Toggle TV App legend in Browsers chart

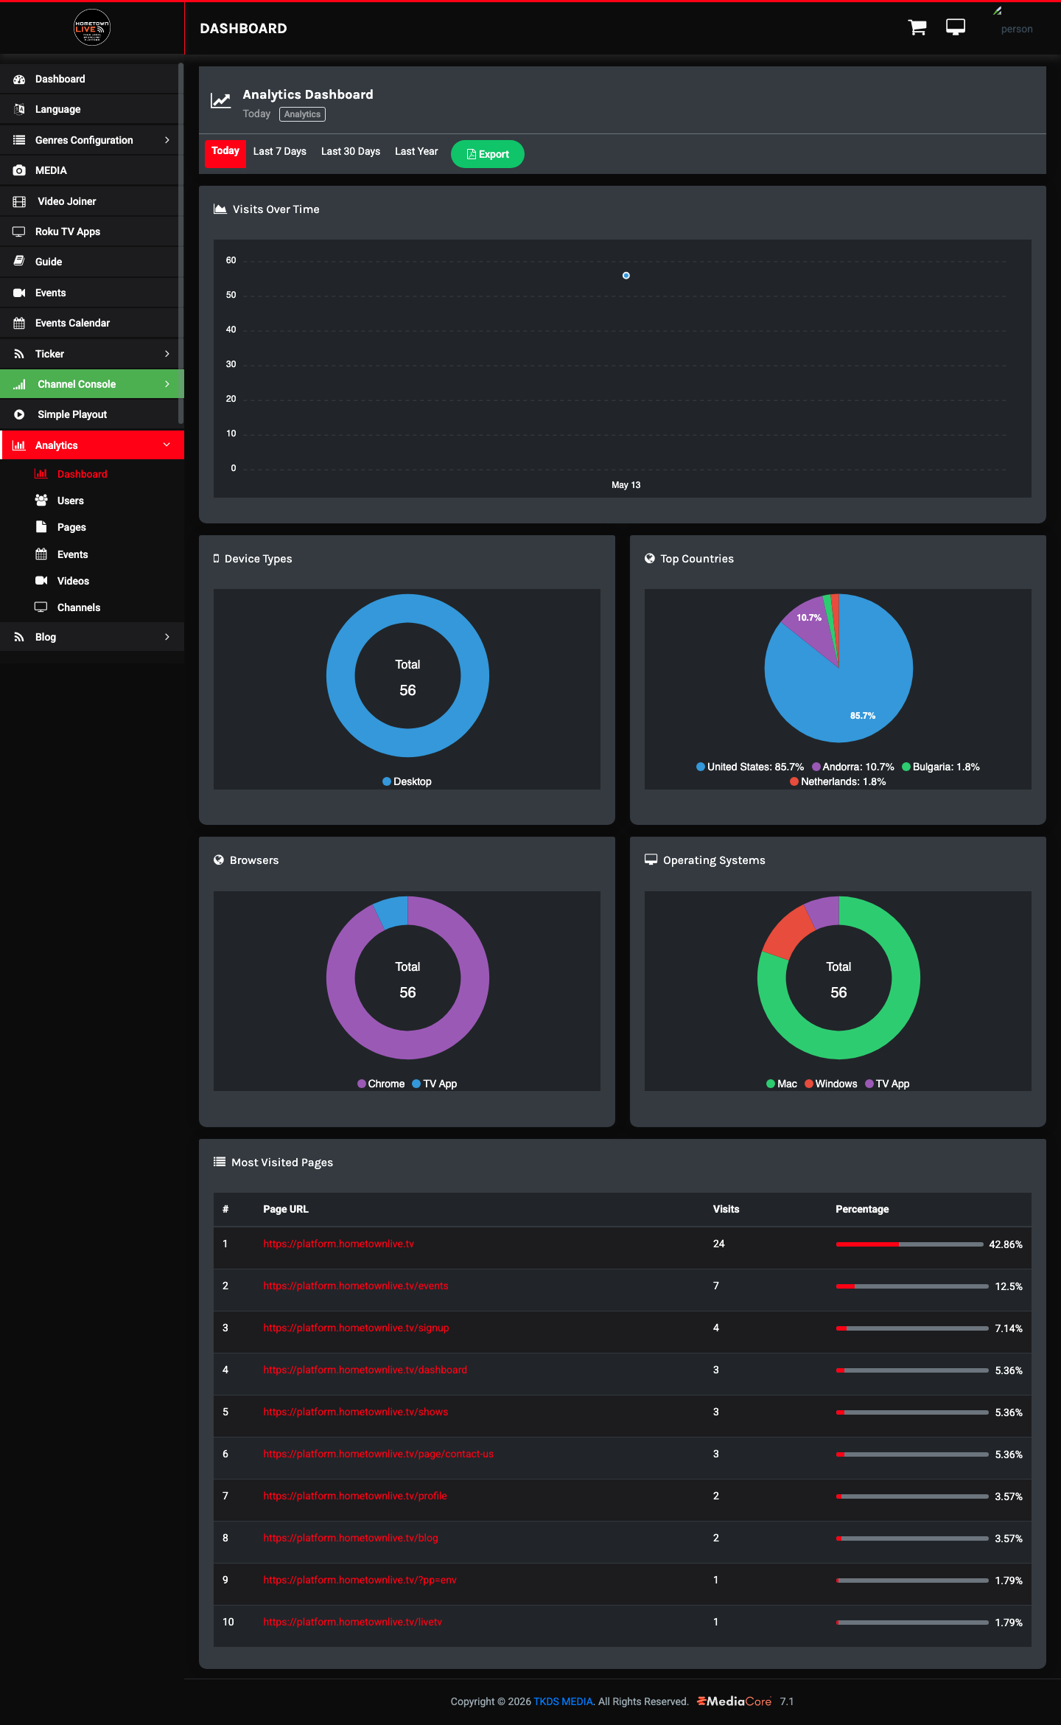point(435,1084)
